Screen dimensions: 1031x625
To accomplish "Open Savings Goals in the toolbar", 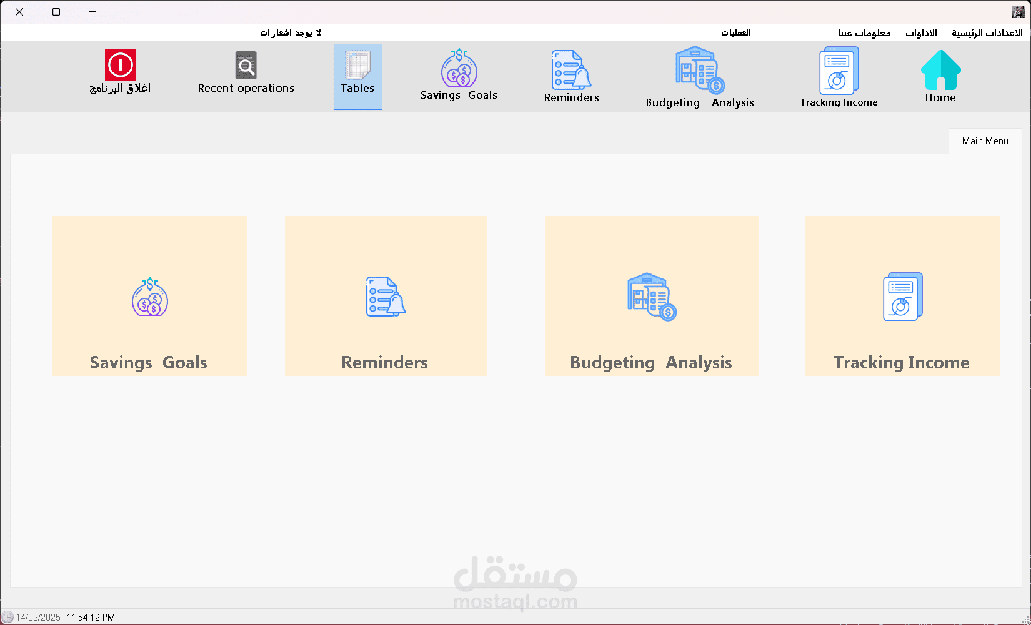I will pos(459,75).
